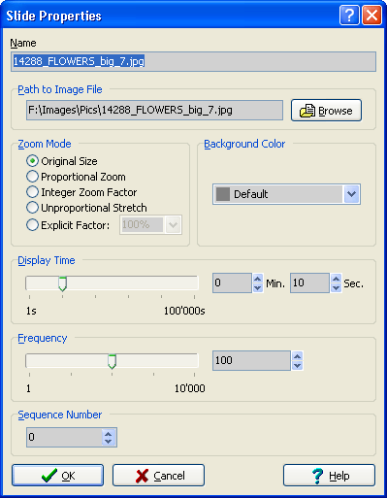The height and width of the screenshot is (498, 387).
Task: Expand the Background Color dropdown arrow
Action: (351, 194)
